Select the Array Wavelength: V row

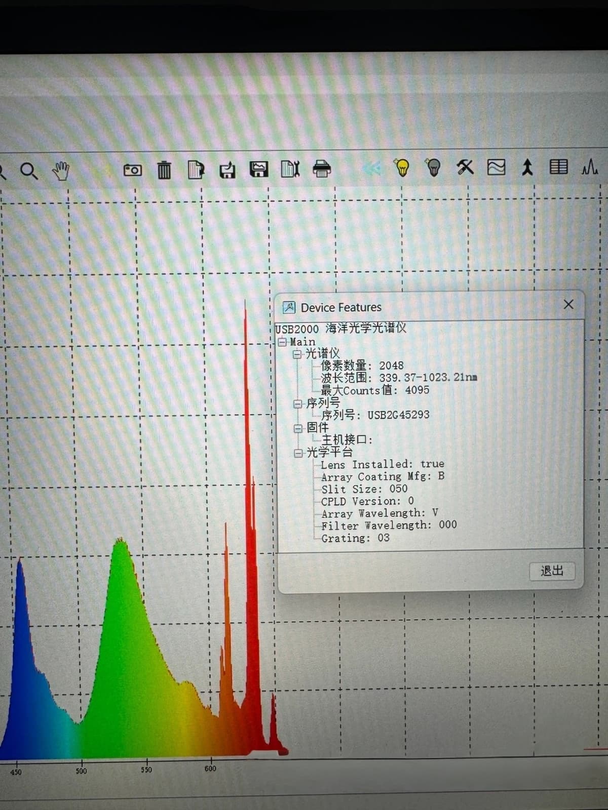click(x=379, y=513)
